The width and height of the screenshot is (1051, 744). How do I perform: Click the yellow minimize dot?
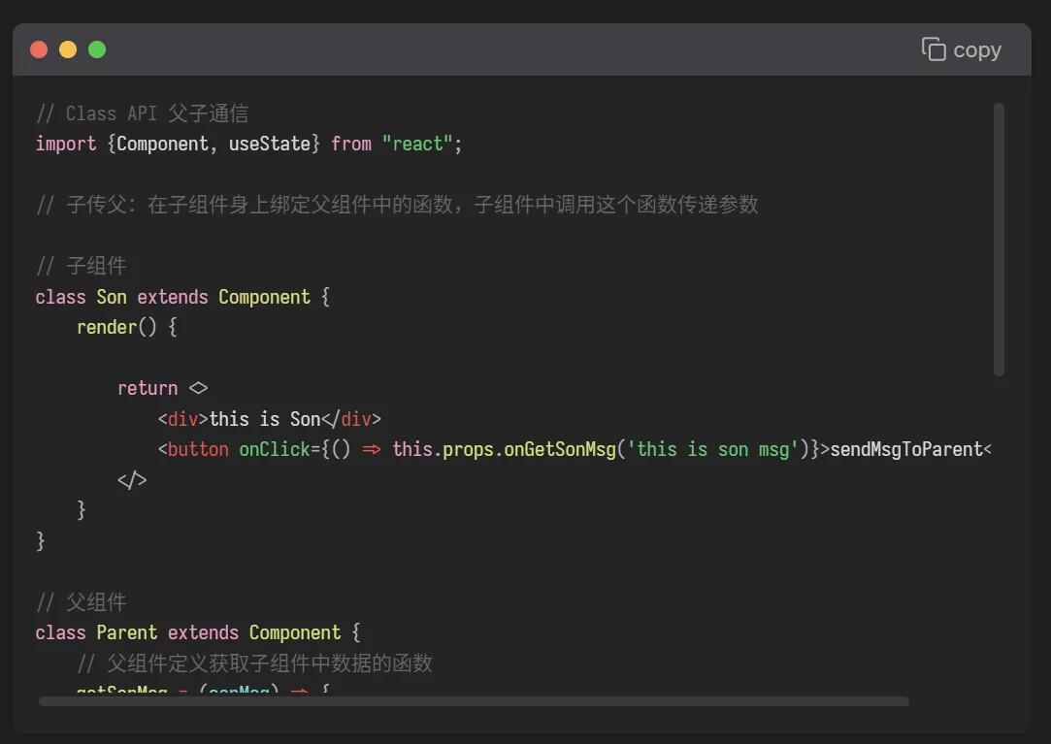[68, 49]
